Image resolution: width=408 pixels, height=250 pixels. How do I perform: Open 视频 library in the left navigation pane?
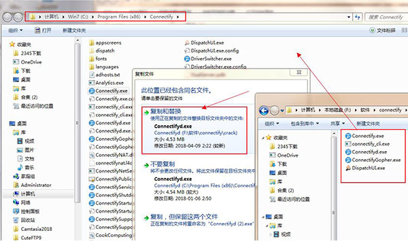[x=26, y=141]
